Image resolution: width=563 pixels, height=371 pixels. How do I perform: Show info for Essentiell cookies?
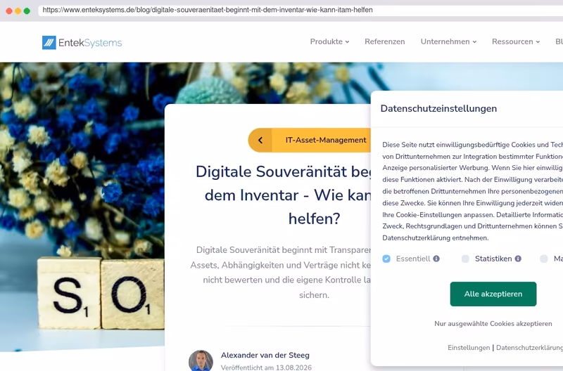(436, 259)
